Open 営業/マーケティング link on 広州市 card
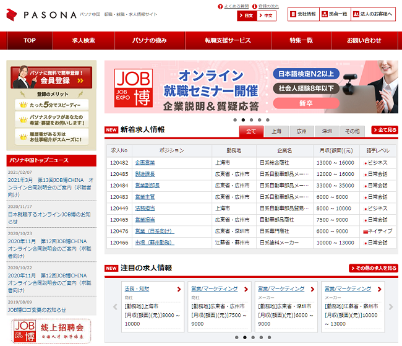Screen dimensions: 402x346 (x=215, y=289)
